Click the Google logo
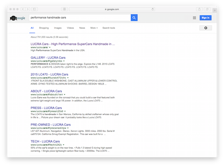Image resolution: width=224 pixels, height=166 pixels. [x=18, y=18]
